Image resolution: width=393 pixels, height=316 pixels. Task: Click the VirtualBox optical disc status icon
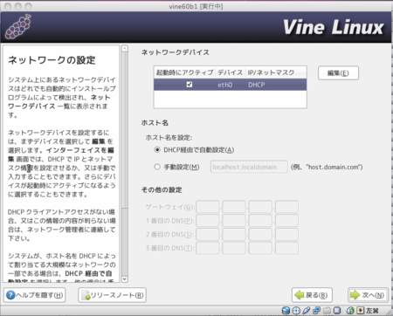[x=296, y=311]
